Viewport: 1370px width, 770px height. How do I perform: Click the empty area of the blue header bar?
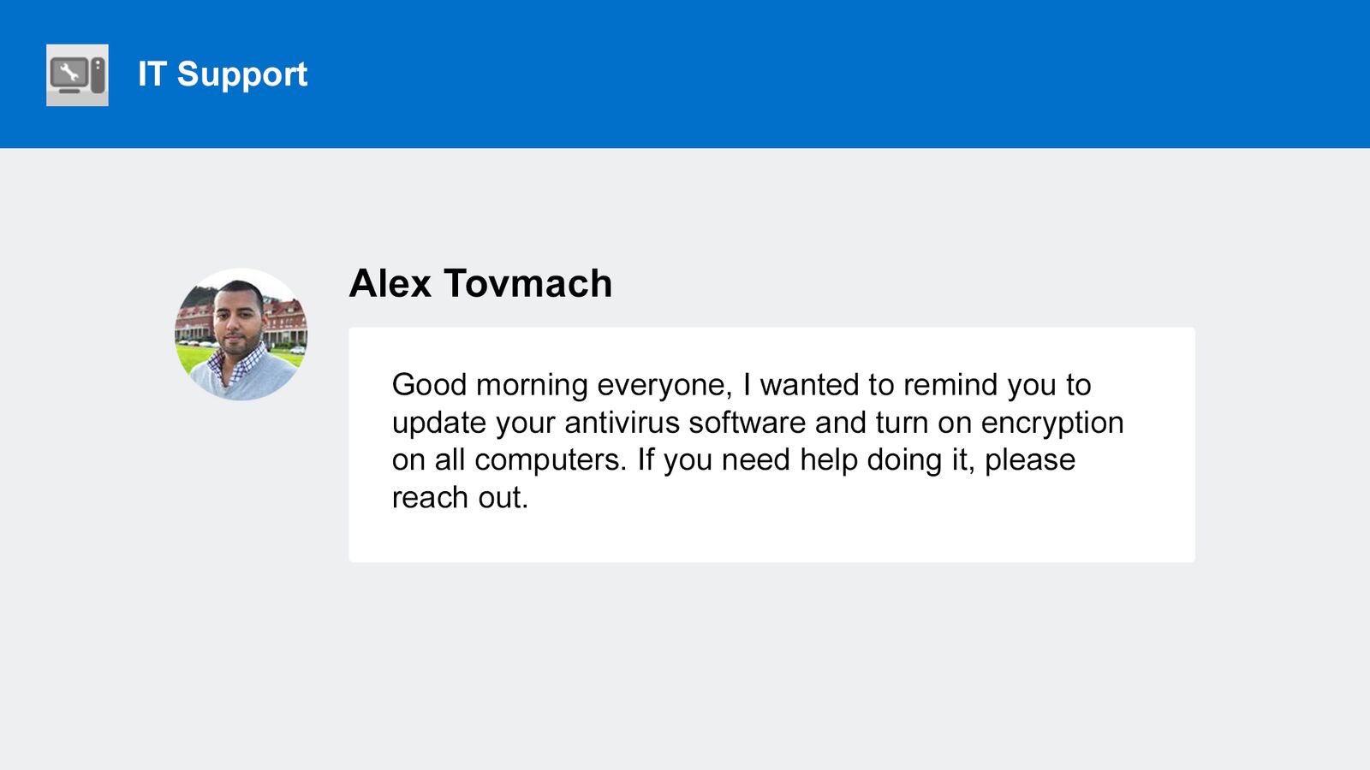click(839, 74)
